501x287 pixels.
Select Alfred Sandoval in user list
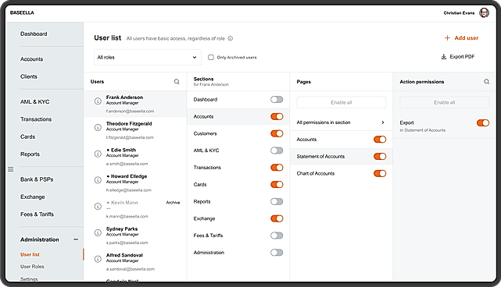135,262
